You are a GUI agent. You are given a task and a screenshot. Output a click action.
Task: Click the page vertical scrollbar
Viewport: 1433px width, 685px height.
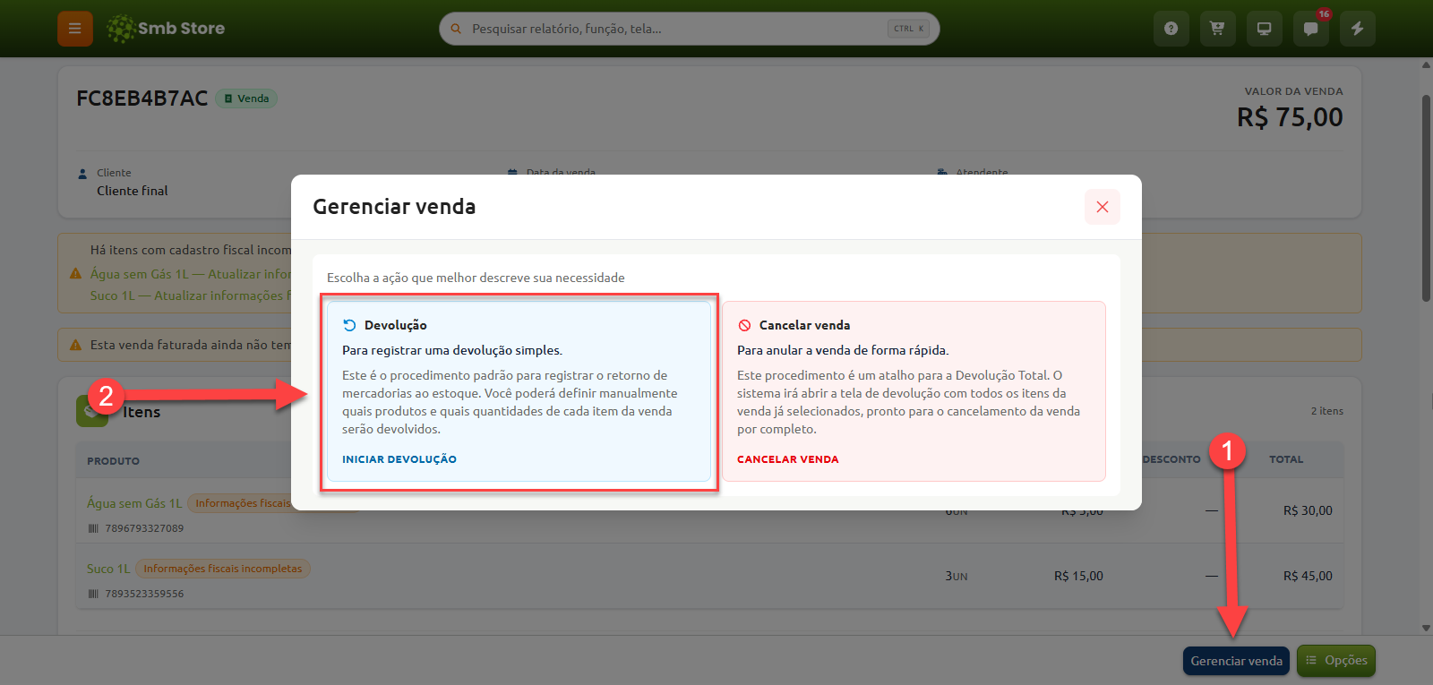pos(1426,197)
